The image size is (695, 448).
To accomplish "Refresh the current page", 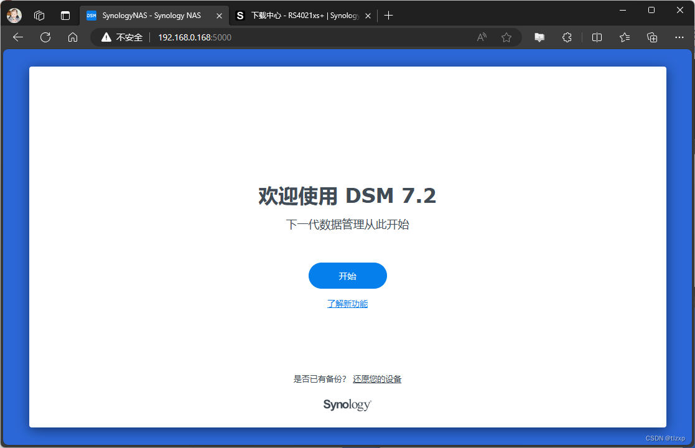I will 45,37.
